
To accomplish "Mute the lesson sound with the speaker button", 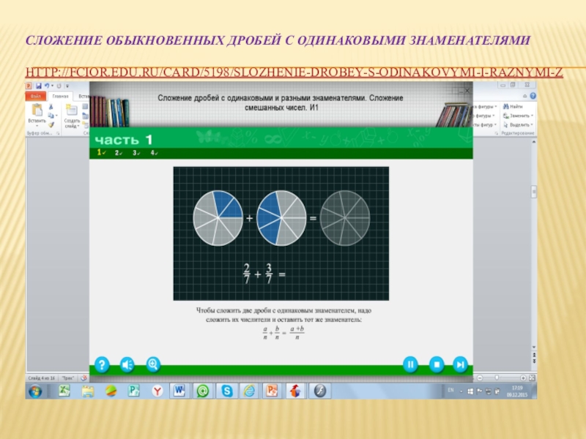I will pyautogui.click(x=127, y=364).
